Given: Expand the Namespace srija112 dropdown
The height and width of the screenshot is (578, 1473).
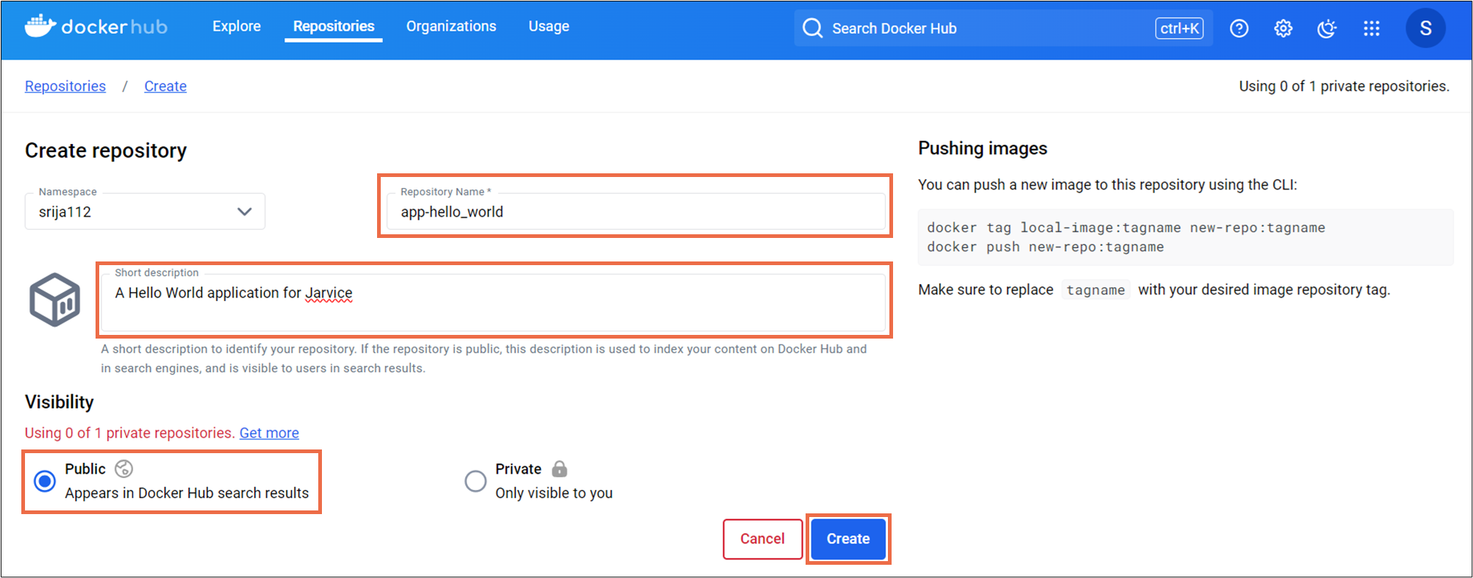Looking at the screenshot, I should (145, 212).
